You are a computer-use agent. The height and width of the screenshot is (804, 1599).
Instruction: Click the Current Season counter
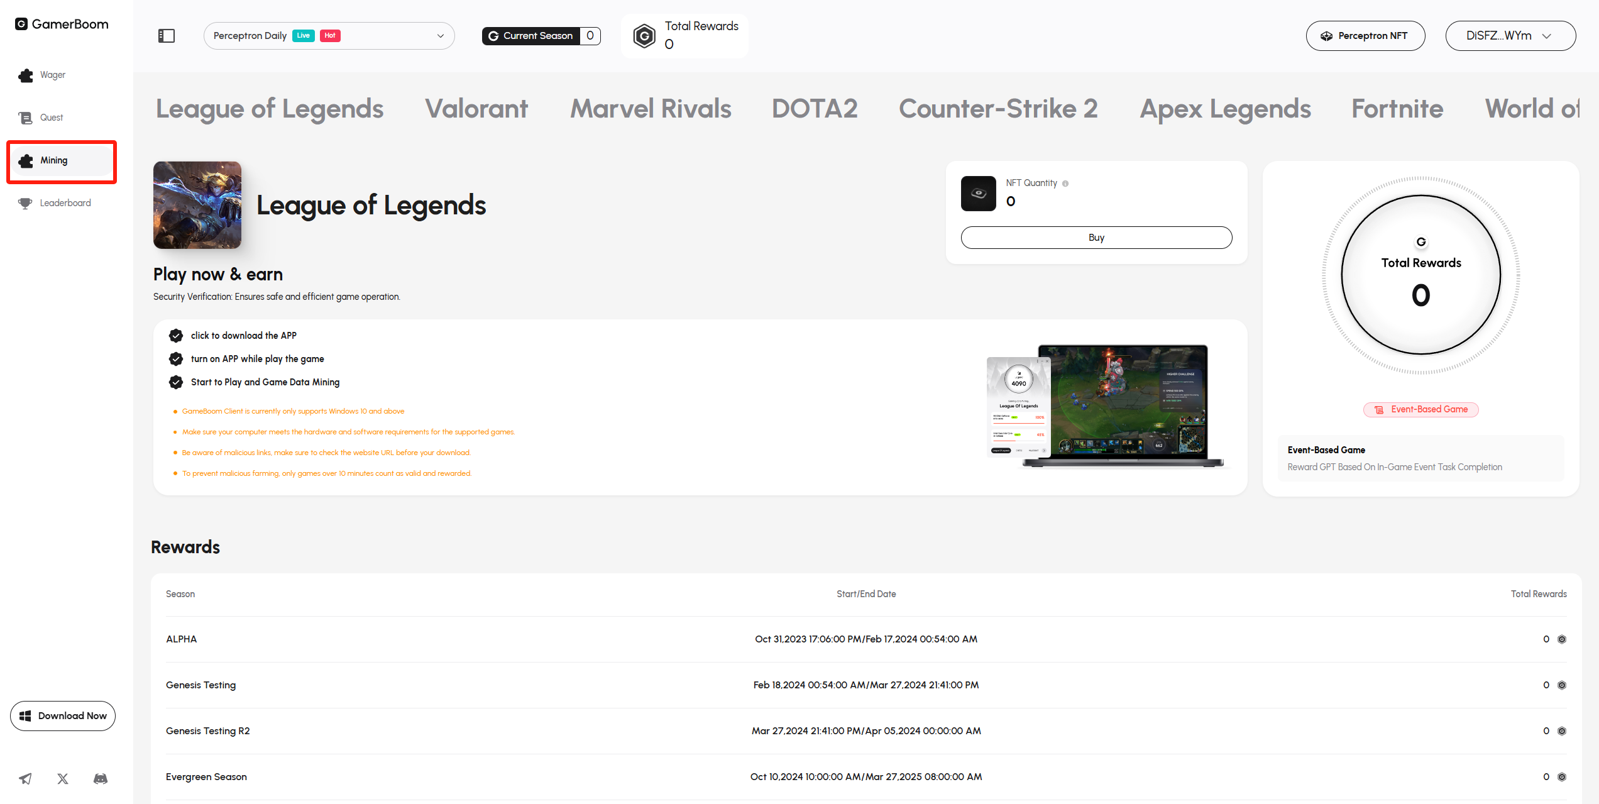pyautogui.click(x=541, y=36)
